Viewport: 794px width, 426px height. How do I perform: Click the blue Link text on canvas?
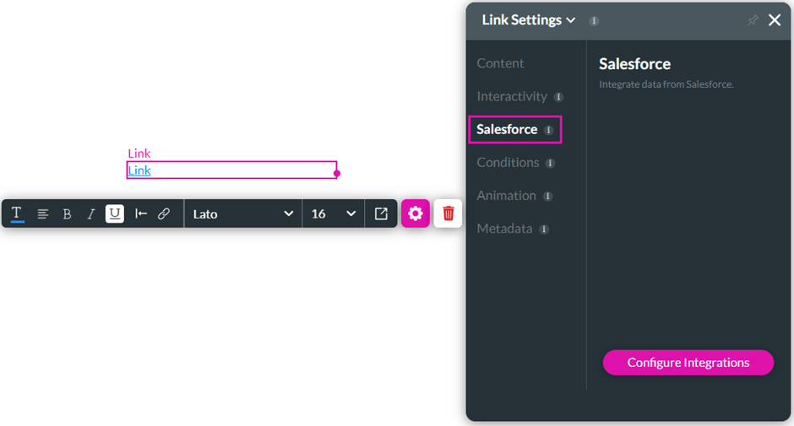pyautogui.click(x=139, y=170)
